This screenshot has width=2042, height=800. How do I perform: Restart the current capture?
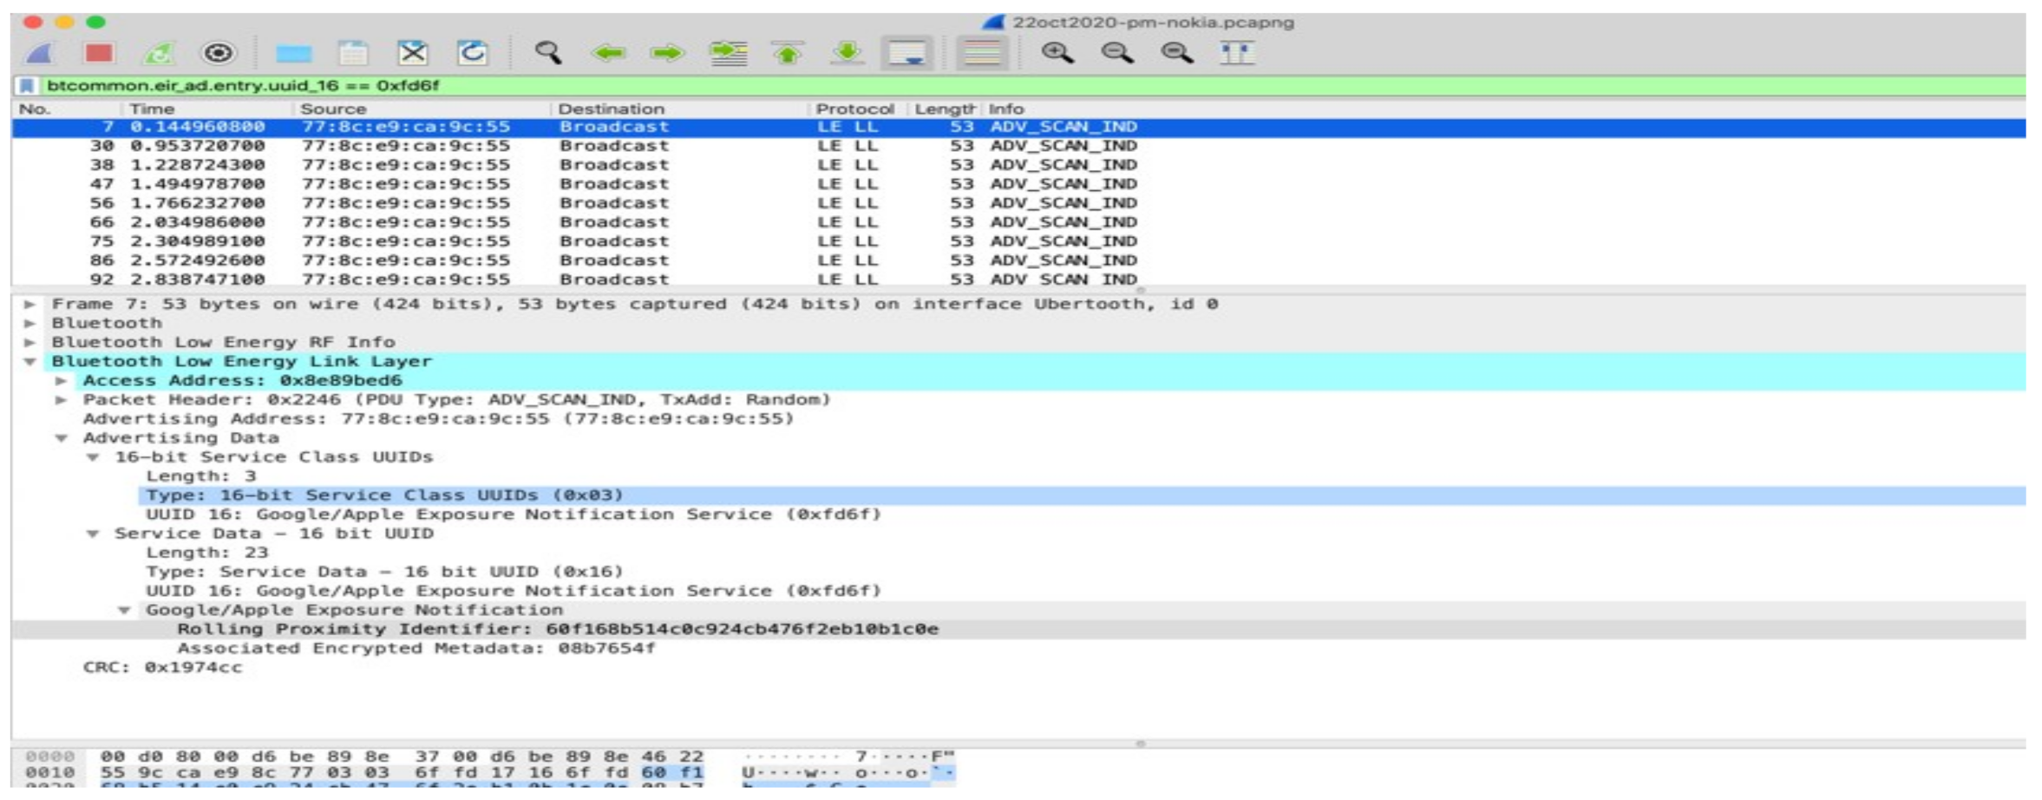coord(160,54)
